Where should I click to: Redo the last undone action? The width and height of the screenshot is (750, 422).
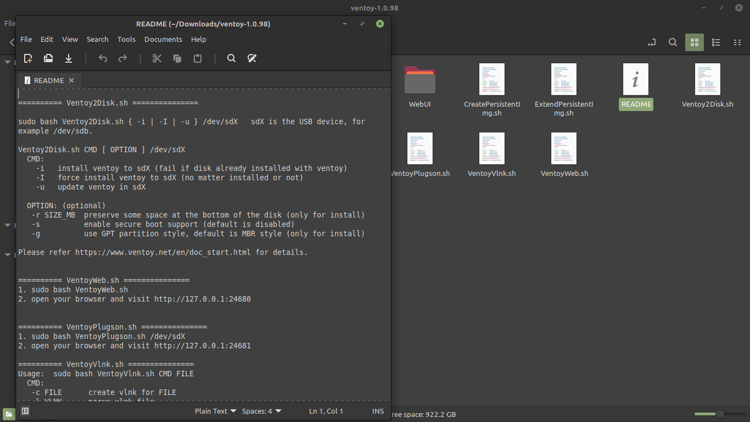point(122,58)
